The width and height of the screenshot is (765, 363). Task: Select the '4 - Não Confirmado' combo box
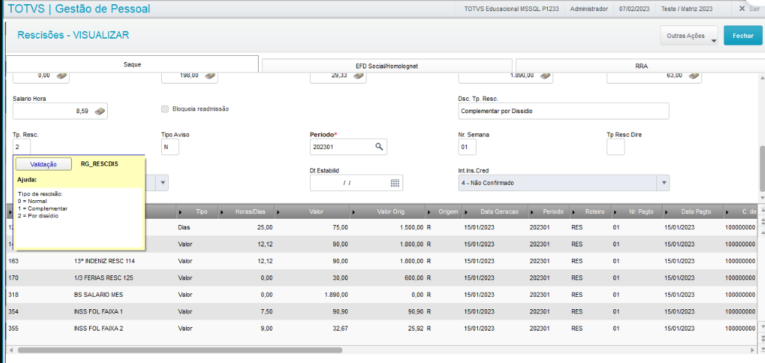click(x=564, y=183)
